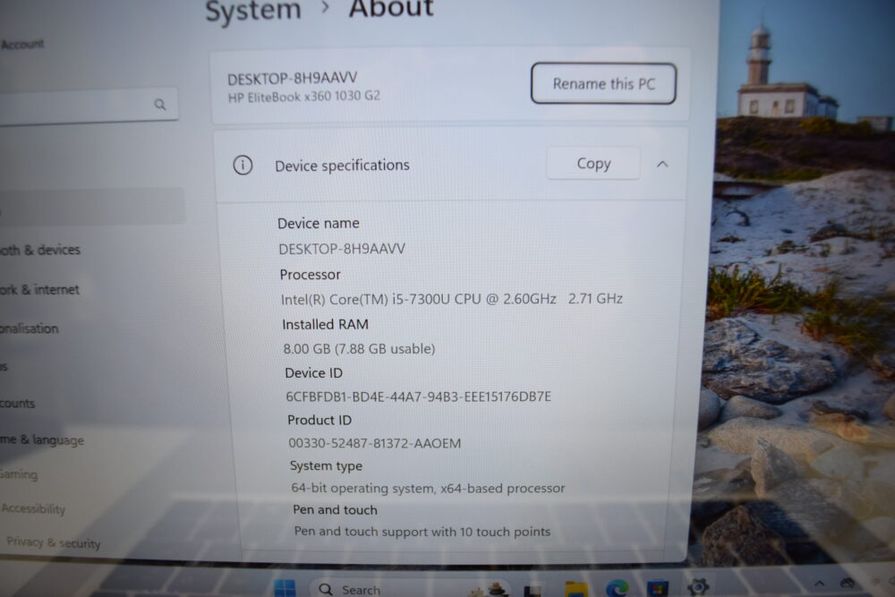Open Time & language settings
Screen dimensions: 895x597
(x=42, y=439)
